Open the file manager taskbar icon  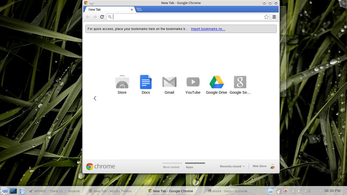pos(22,191)
